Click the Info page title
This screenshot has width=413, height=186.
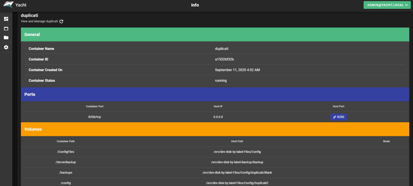click(195, 5)
